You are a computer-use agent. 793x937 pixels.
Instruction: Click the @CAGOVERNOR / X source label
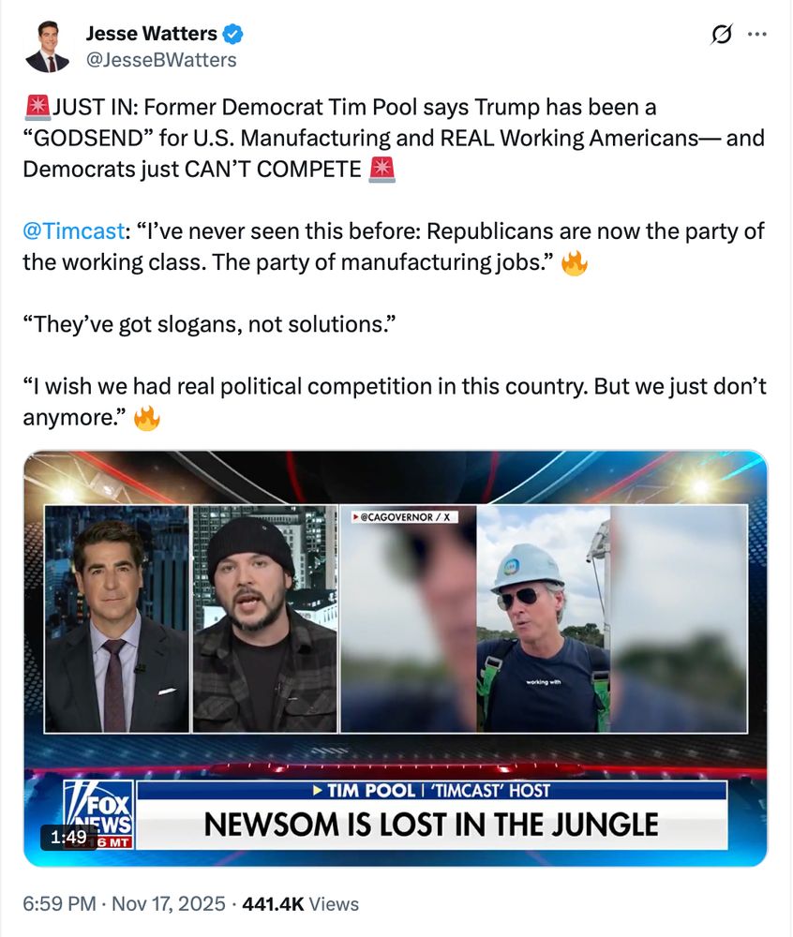pyautogui.click(x=405, y=517)
